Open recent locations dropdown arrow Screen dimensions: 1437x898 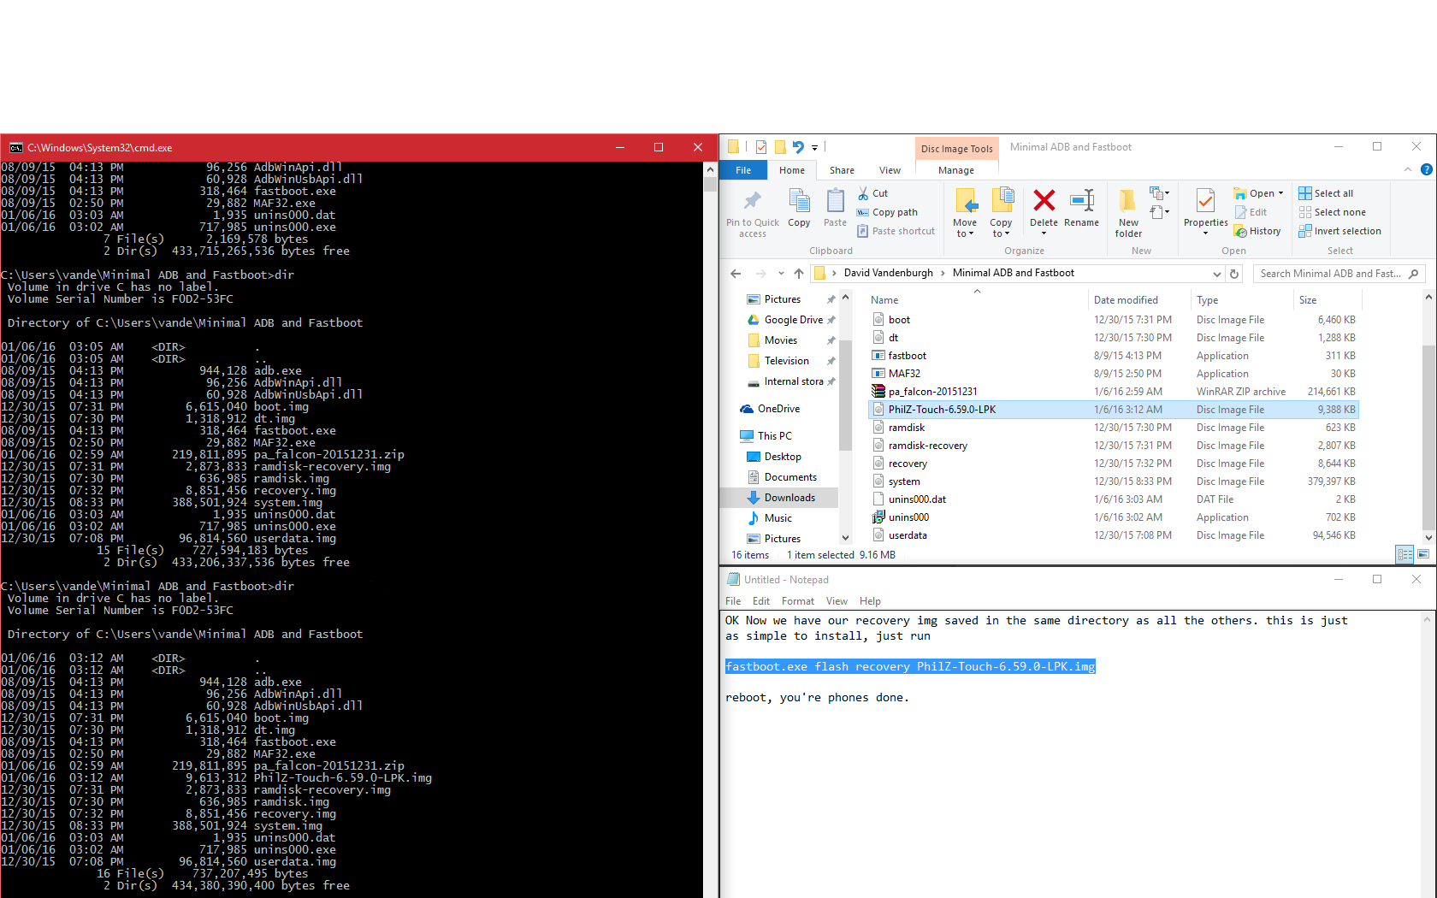click(781, 274)
